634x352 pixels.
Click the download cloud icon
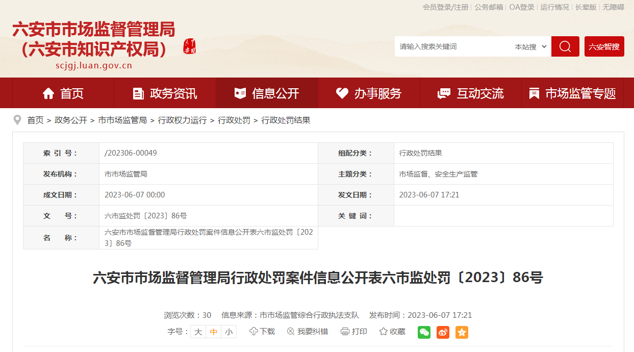tap(253, 332)
